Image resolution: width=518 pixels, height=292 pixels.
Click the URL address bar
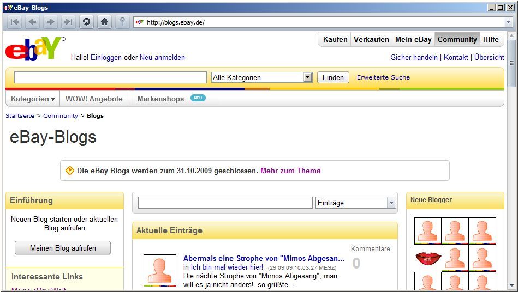318,22
